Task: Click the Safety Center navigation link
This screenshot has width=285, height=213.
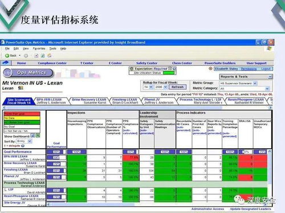Action: [x=146, y=63]
